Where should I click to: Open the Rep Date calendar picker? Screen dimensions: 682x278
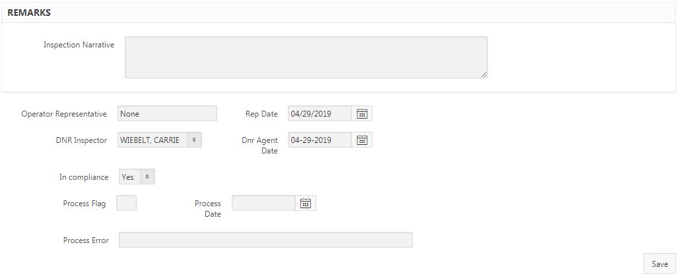tap(362, 113)
